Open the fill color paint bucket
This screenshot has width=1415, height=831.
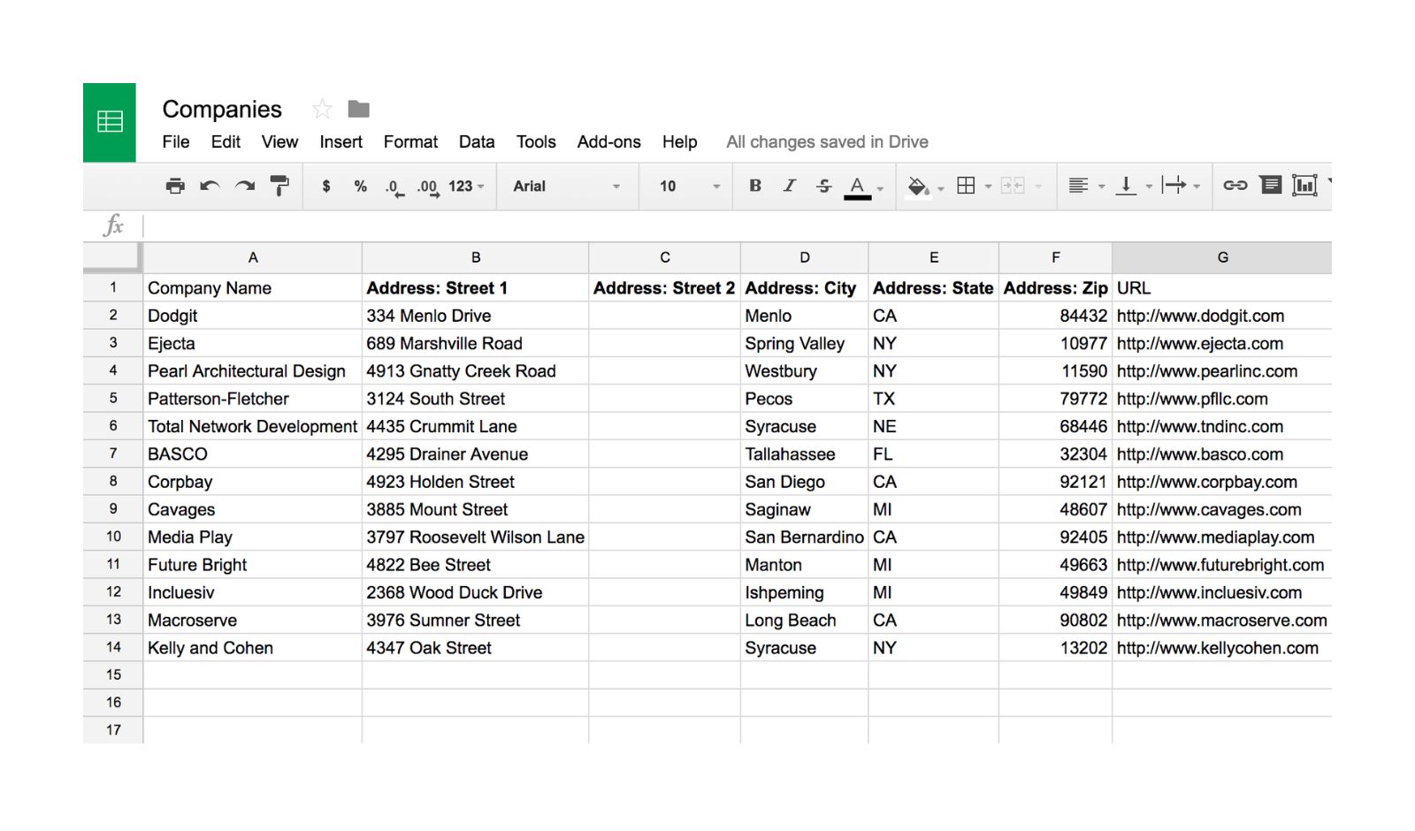pyautogui.click(x=918, y=187)
